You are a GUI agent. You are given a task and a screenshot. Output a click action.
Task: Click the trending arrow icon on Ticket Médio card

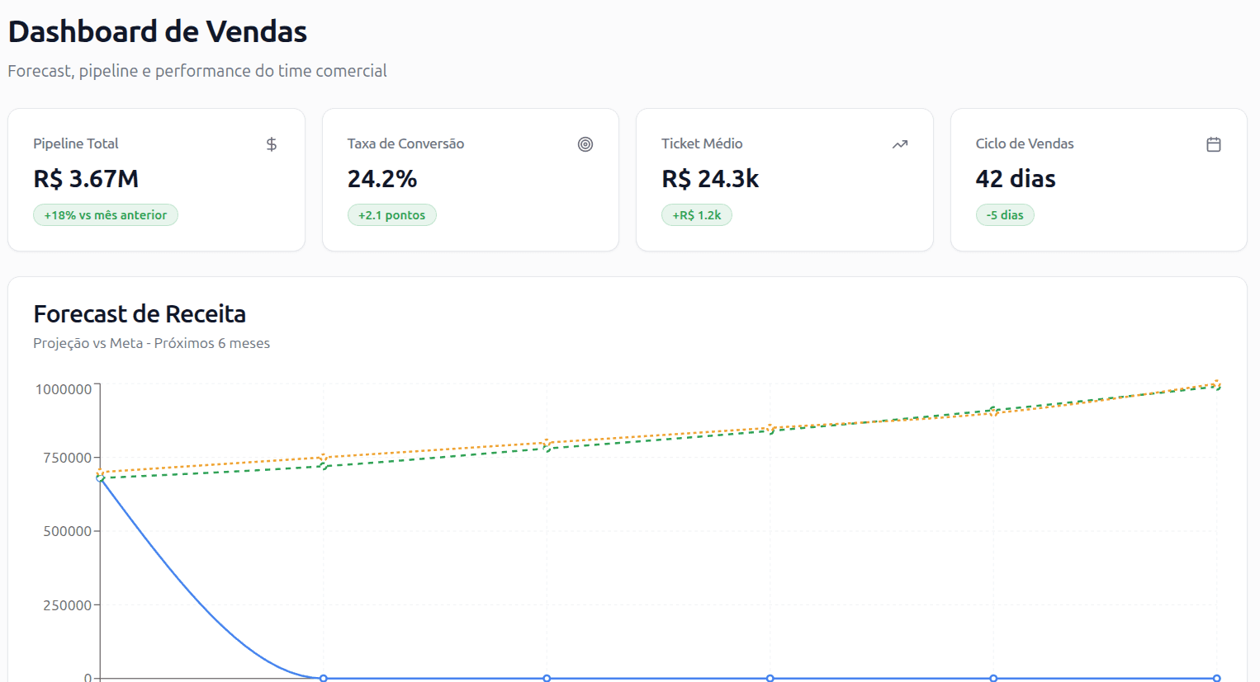pyautogui.click(x=899, y=143)
